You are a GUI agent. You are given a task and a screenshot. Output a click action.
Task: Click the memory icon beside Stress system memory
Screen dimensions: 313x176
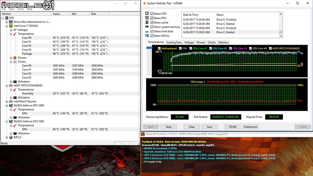pyautogui.click(x=147, y=27)
